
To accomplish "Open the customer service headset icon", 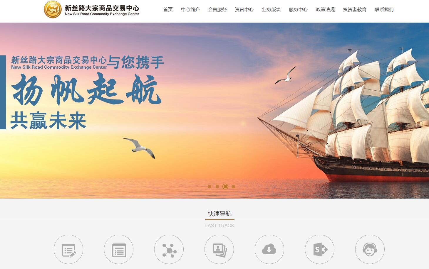I will [x=370, y=249].
